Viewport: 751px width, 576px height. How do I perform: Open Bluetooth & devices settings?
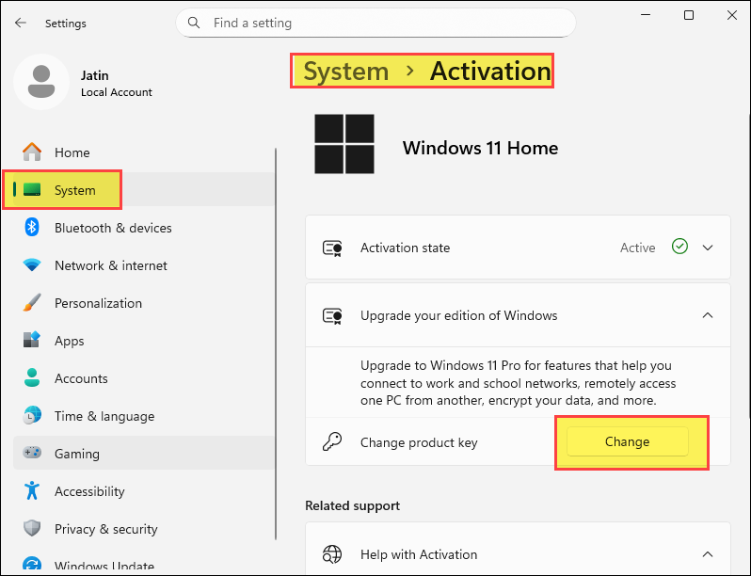(x=144, y=228)
